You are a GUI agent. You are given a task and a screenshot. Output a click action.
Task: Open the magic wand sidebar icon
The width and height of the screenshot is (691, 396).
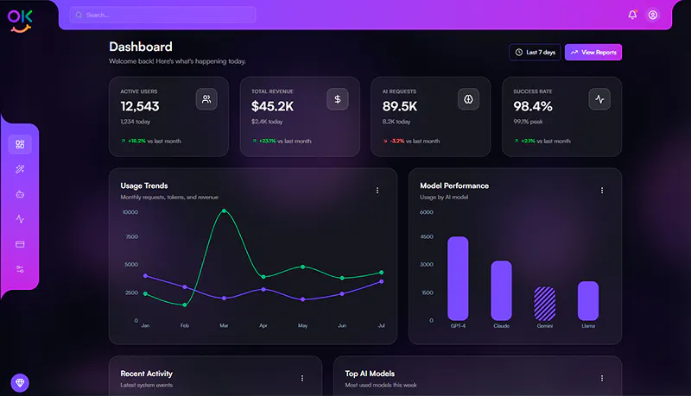20,169
